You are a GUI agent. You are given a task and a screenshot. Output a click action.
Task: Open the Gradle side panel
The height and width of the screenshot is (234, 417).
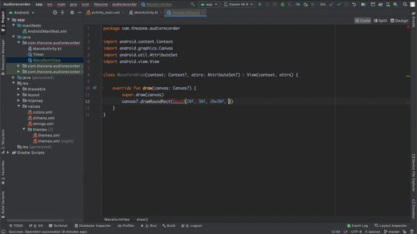click(414, 20)
